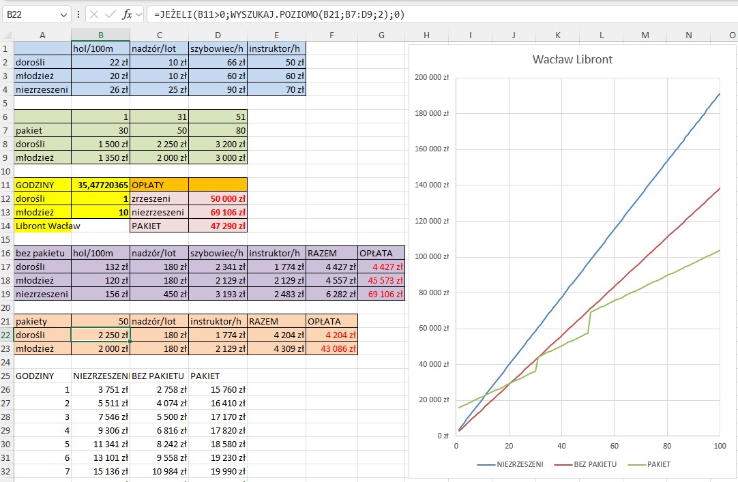Select cell B11 with the hours value
This screenshot has width=738, height=482.
100,185
